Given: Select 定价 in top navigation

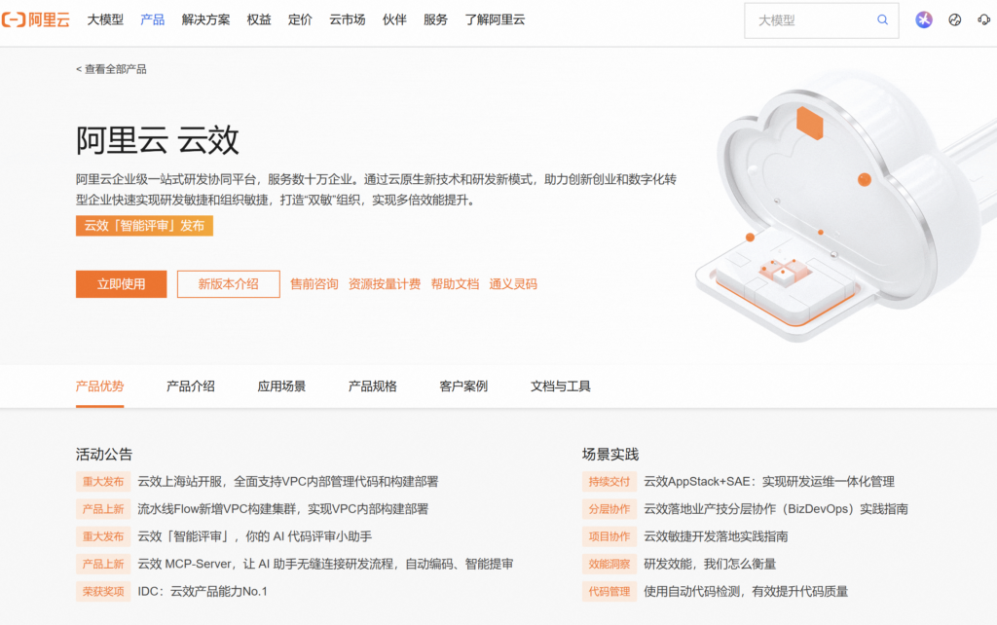Looking at the screenshot, I should (x=300, y=19).
